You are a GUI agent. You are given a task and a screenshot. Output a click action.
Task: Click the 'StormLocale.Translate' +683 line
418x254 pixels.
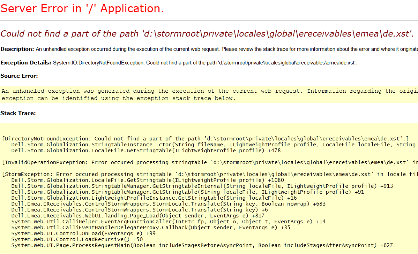(x=168, y=204)
